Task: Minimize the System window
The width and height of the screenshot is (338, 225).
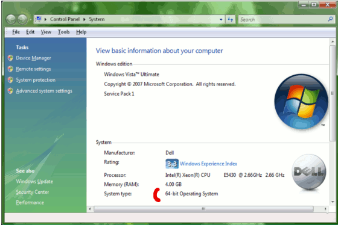Action: click(x=304, y=5)
